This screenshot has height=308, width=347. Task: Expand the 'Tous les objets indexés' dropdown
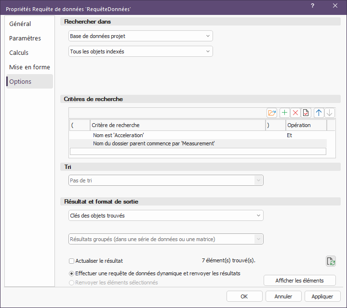coord(140,51)
